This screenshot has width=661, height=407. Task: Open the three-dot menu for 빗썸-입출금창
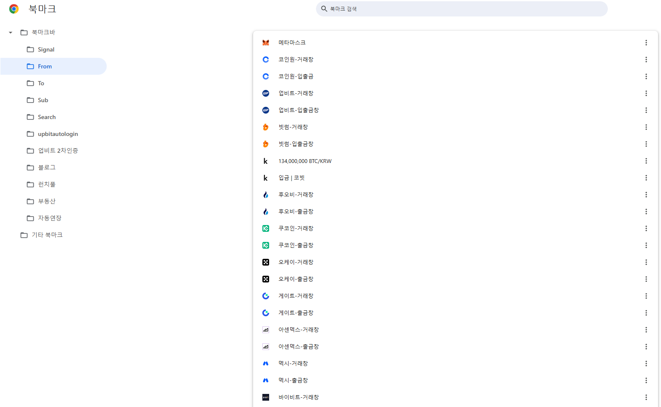[x=646, y=144]
